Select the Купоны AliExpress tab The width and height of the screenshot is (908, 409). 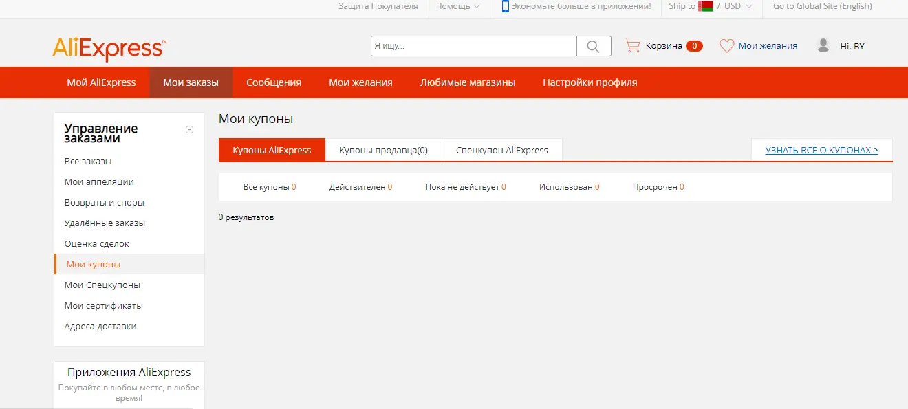click(x=272, y=150)
